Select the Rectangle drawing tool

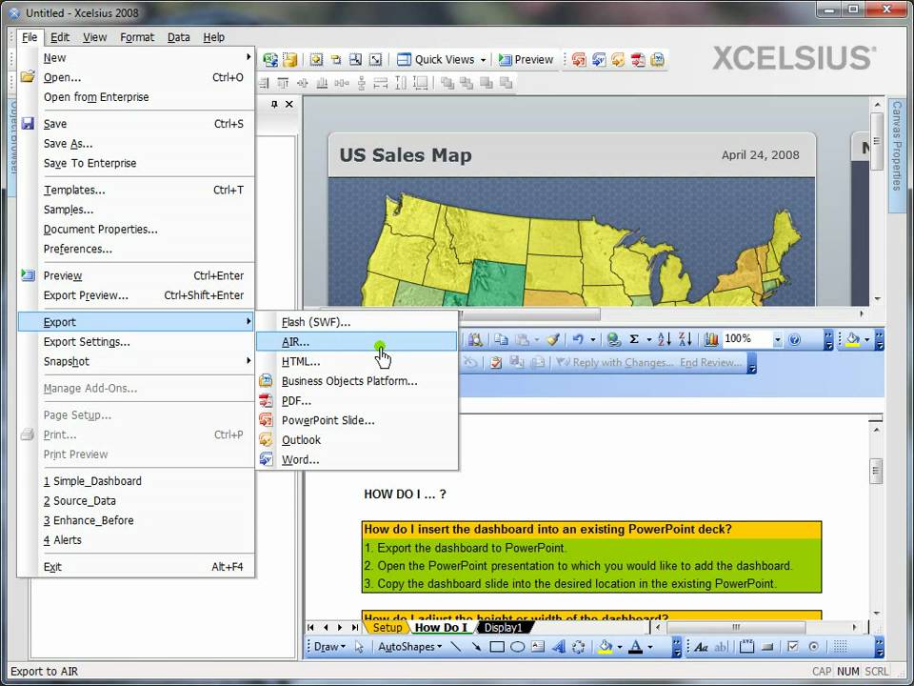click(x=497, y=646)
